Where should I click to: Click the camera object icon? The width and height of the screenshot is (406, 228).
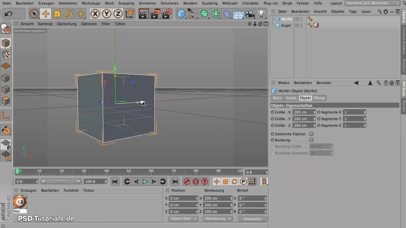[250, 14]
